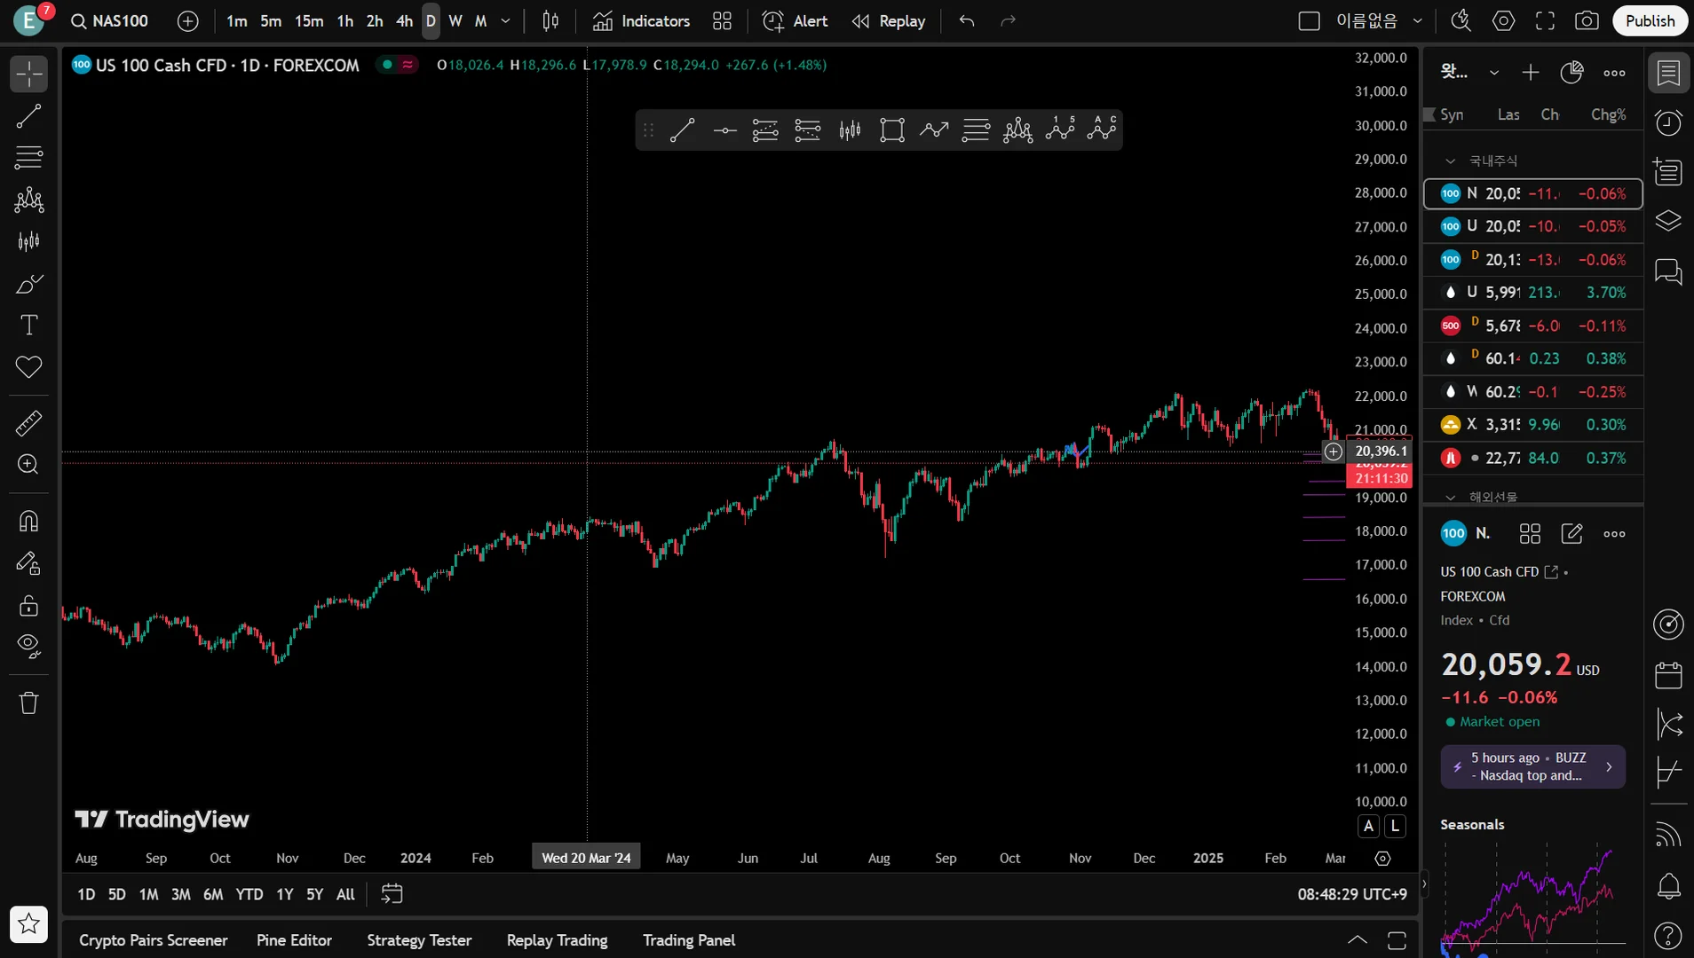The height and width of the screenshot is (958, 1694).
Task: Select the brush drawing tool
Action: click(x=28, y=284)
